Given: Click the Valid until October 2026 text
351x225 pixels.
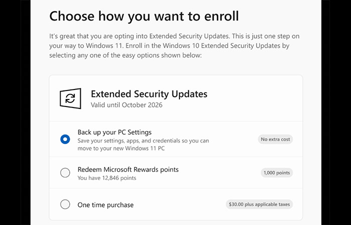Looking at the screenshot, I should click(x=126, y=105).
